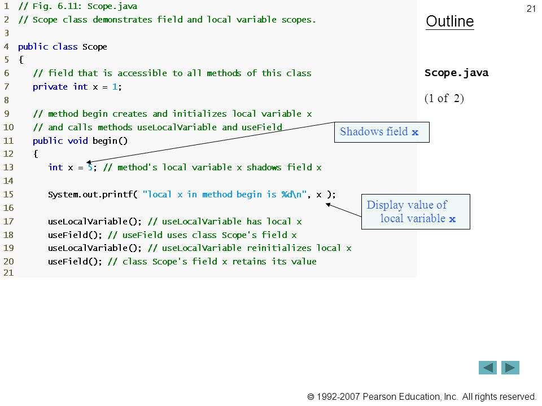
Task: Click the 'Shadows field x' callout text
Action: point(379,131)
